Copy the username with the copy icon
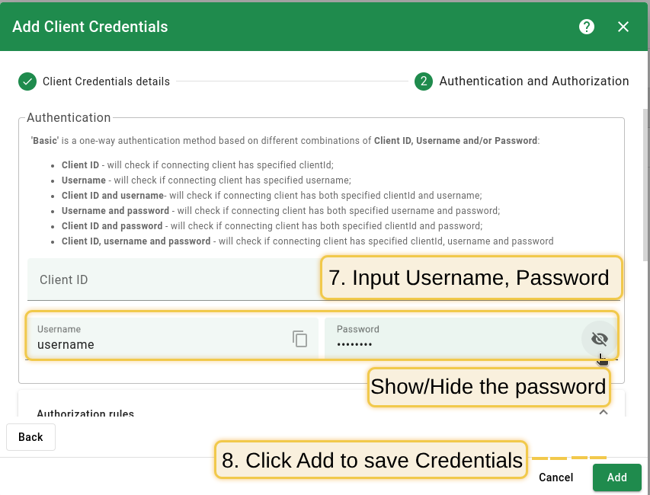The image size is (650, 495). [x=300, y=339]
